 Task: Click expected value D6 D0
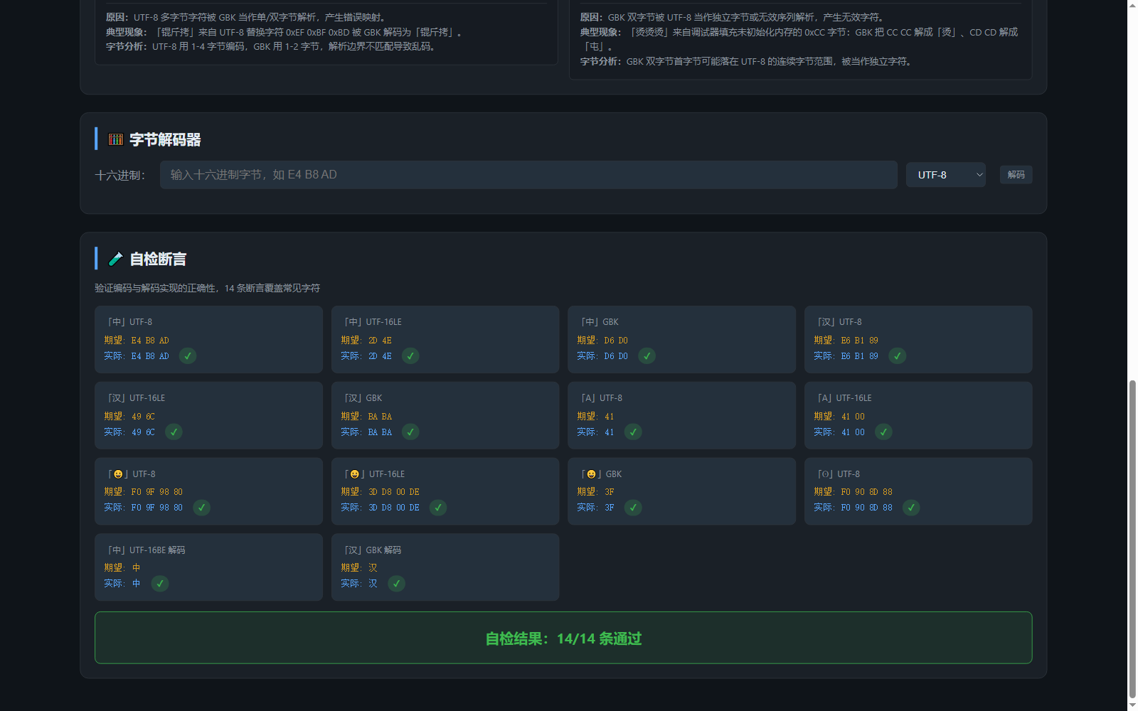[x=616, y=341]
